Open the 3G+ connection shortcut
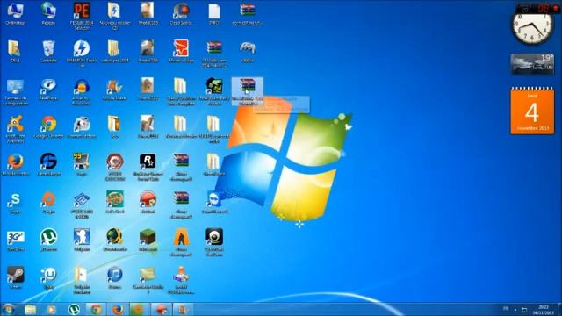Viewport: 562px width, 316px height. pos(15,240)
